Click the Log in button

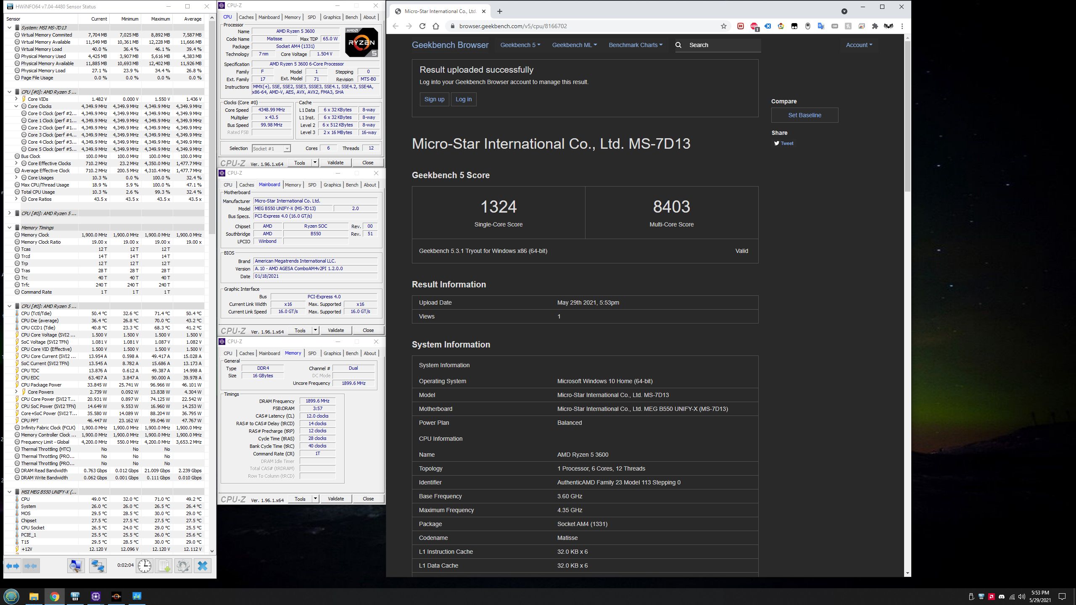pos(464,99)
